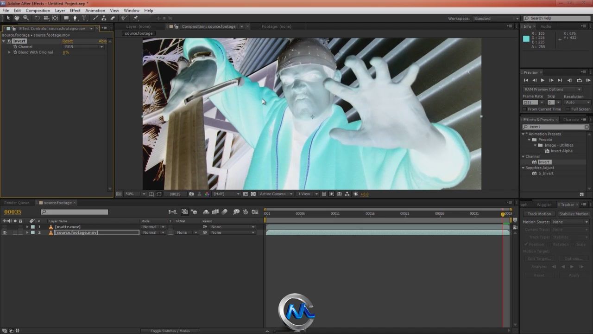Open RAM Preview Options dropdown

[x=552, y=90]
